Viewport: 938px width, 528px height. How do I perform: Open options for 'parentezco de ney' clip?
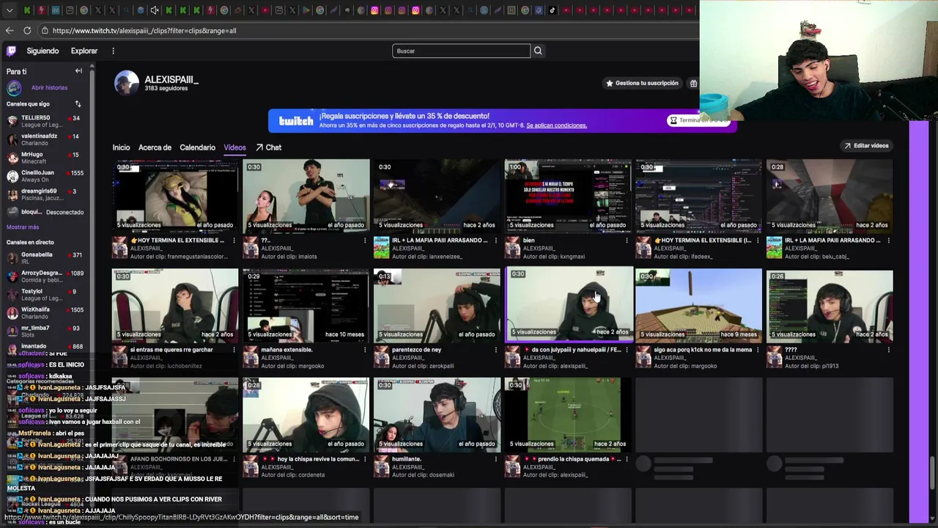(495, 350)
